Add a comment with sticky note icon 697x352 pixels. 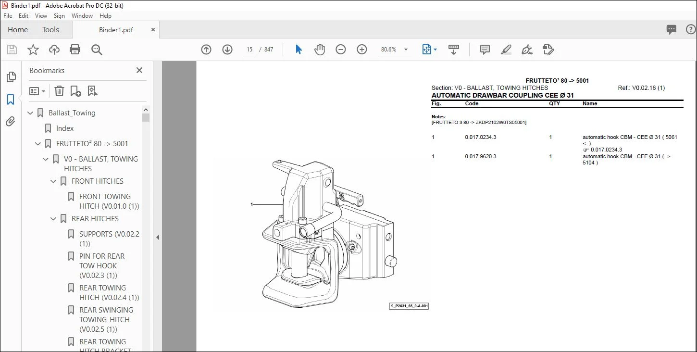click(485, 50)
